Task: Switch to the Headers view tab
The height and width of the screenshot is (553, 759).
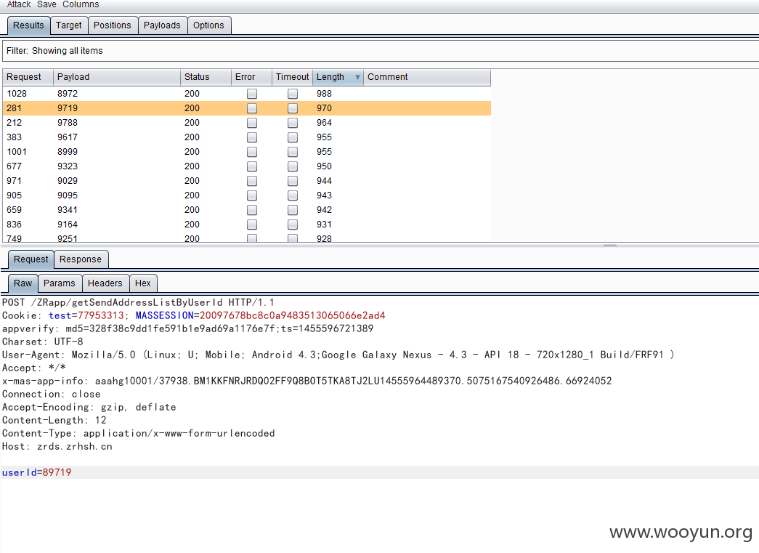Action: point(105,283)
